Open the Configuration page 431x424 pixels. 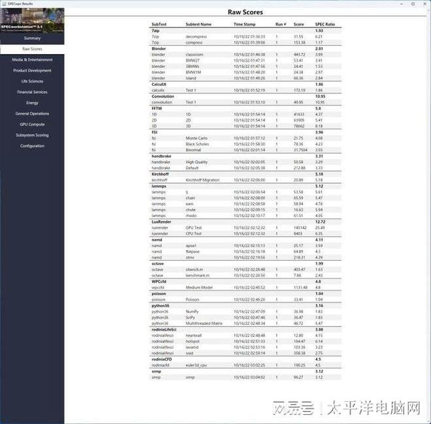click(32, 146)
